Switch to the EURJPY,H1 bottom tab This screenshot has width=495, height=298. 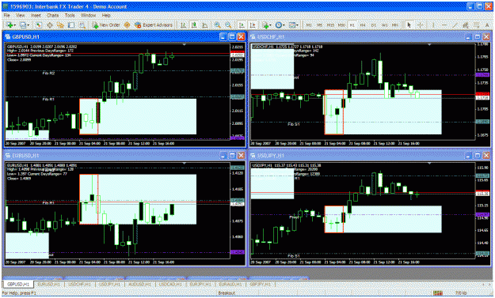click(x=200, y=284)
